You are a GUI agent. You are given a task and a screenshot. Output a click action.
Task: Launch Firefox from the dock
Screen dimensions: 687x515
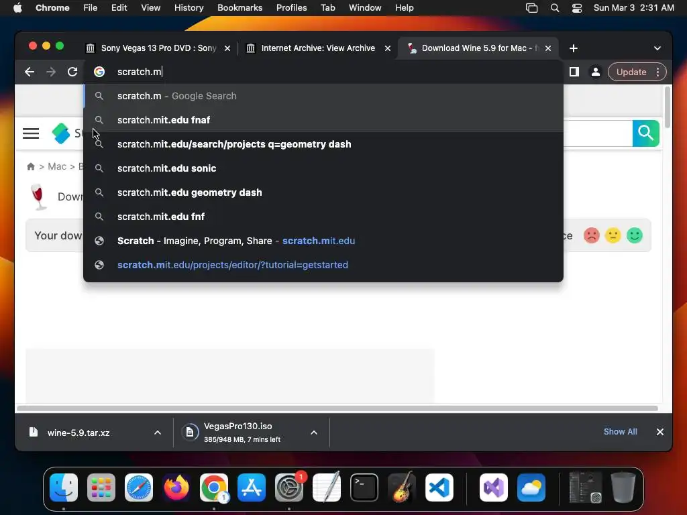click(176, 488)
